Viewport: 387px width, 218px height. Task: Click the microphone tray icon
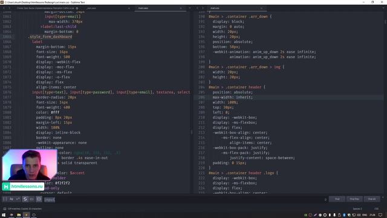coord(334,215)
